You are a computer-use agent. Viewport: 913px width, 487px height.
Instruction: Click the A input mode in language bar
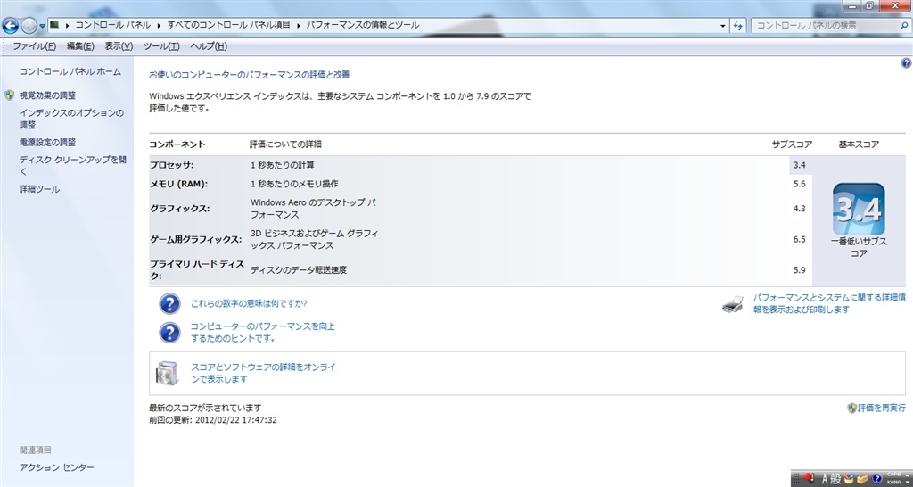pyautogui.click(x=825, y=479)
